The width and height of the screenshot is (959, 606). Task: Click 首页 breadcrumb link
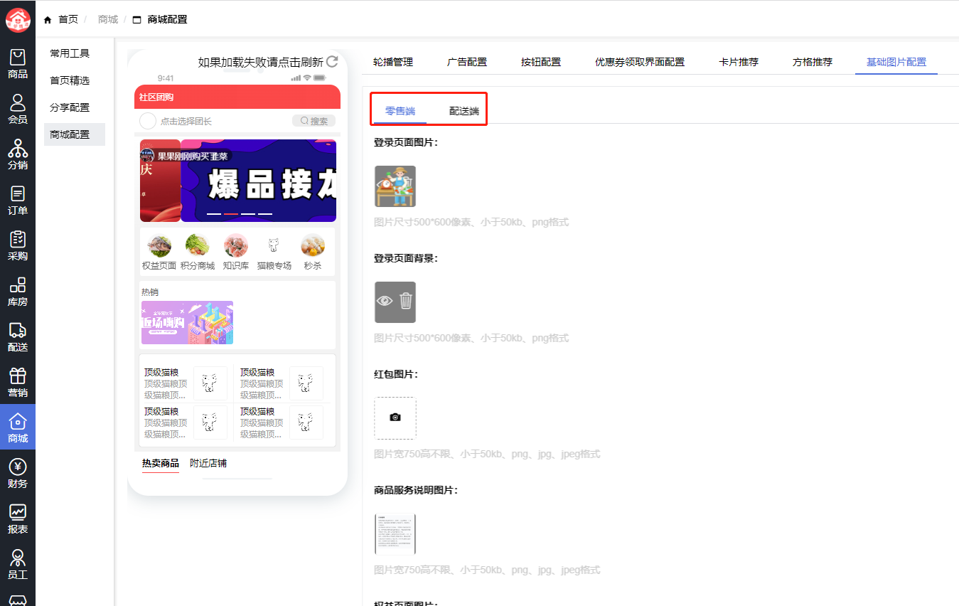click(68, 19)
